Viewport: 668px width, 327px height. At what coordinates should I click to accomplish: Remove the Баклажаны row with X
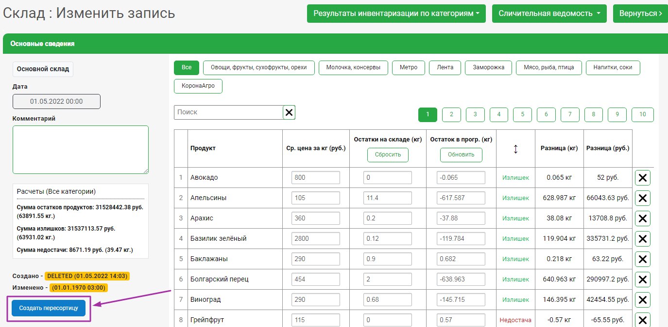(x=642, y=259)
